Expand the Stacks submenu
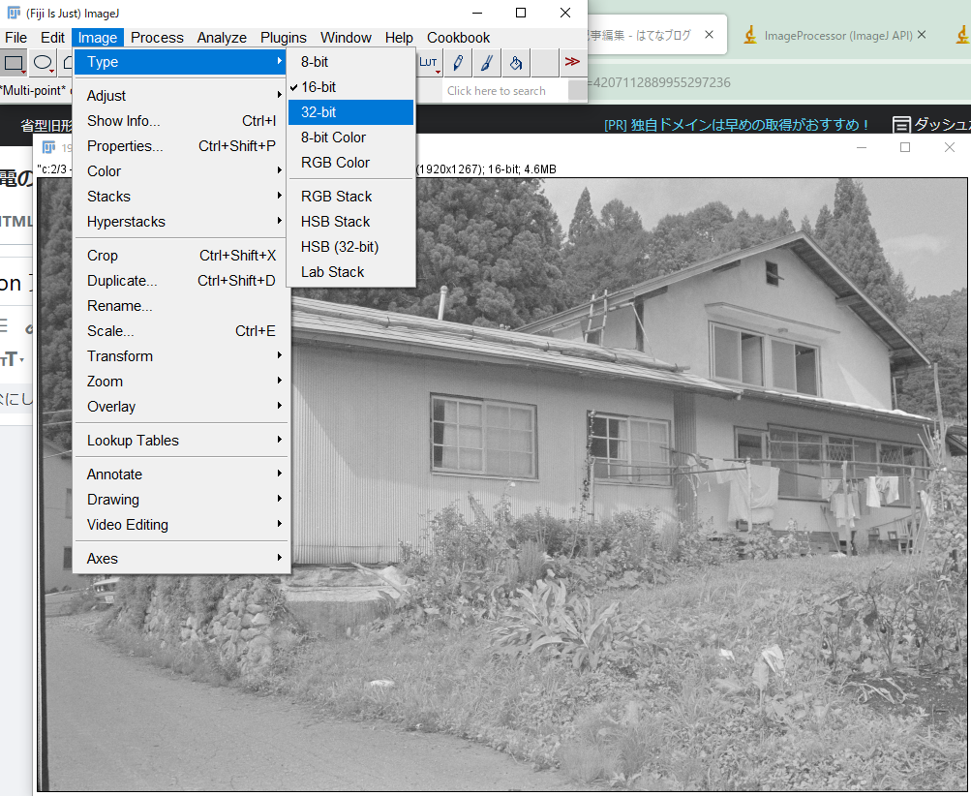 (108, 196)
